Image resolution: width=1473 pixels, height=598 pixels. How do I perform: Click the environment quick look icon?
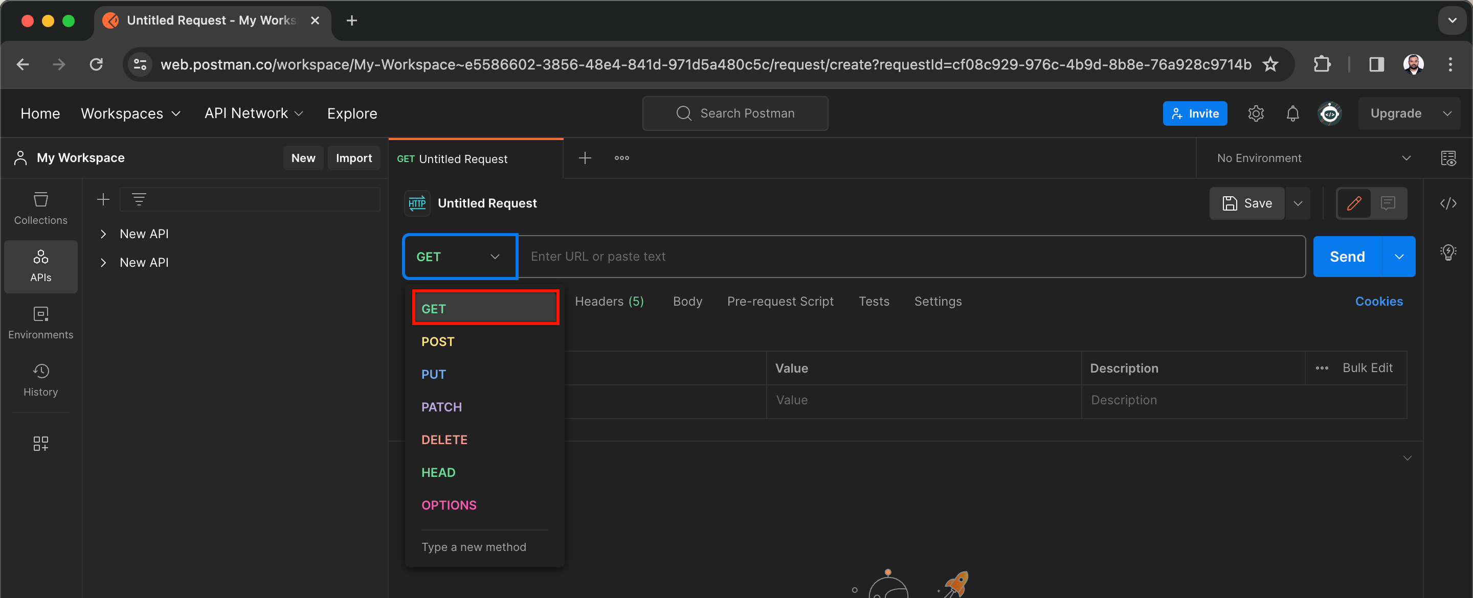tap(1448, 158)
